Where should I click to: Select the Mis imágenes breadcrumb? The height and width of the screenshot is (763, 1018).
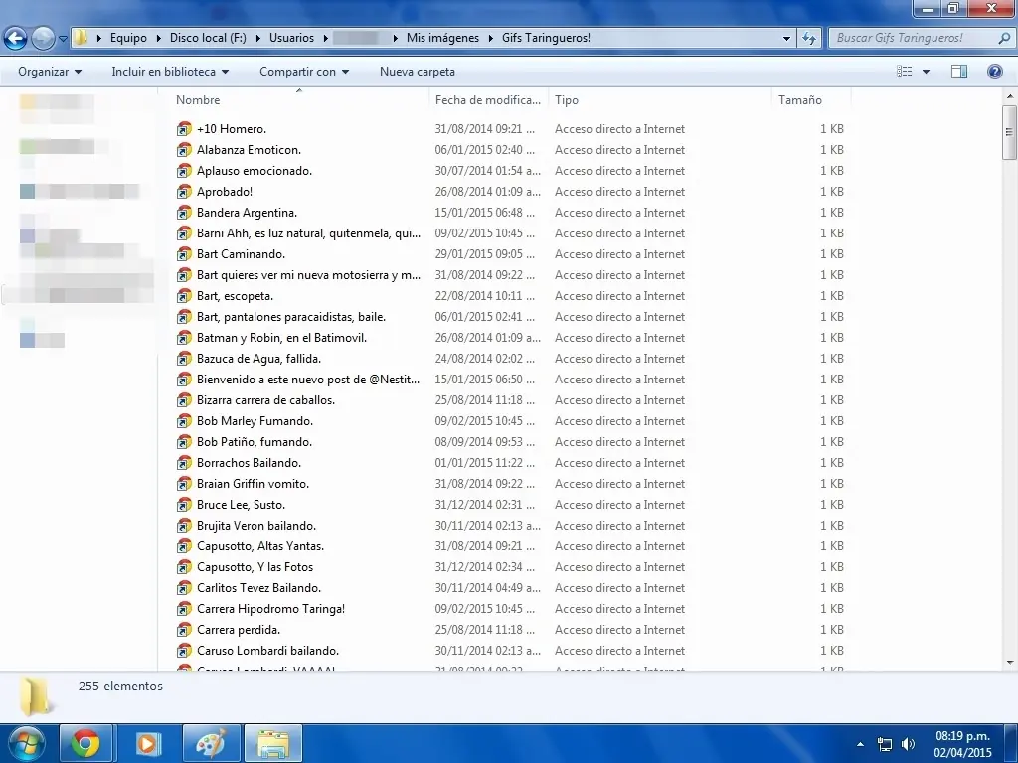point(442,38)
